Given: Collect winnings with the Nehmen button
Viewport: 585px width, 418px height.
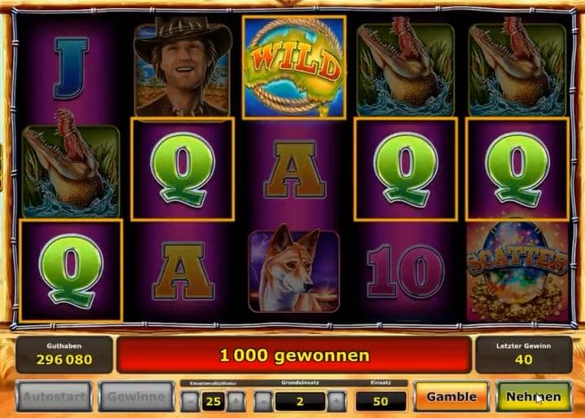Looking at the screenshot, I should click(x=534, y=396).
